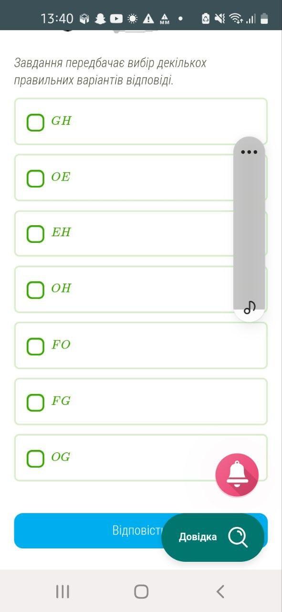Tap the YouTube icon in status bar
Screen dimensions: 282x612
pyautogui.click(x=116, y=19)
